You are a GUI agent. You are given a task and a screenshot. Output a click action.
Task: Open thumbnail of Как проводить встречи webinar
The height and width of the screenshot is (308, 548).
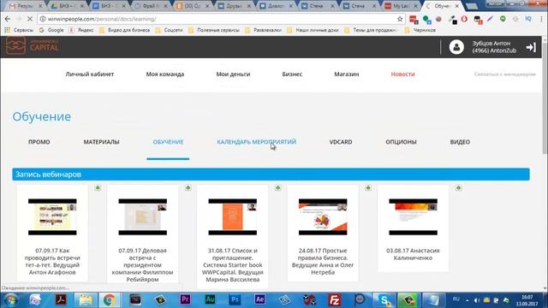tap(52, 216)
